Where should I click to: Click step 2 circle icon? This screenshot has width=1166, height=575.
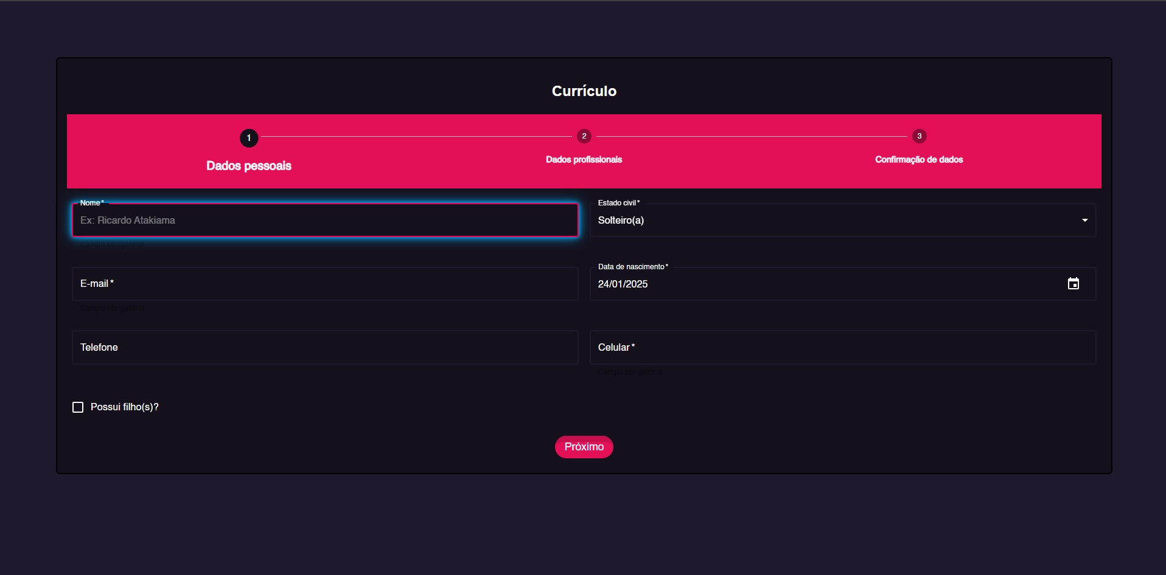point(584,136)
